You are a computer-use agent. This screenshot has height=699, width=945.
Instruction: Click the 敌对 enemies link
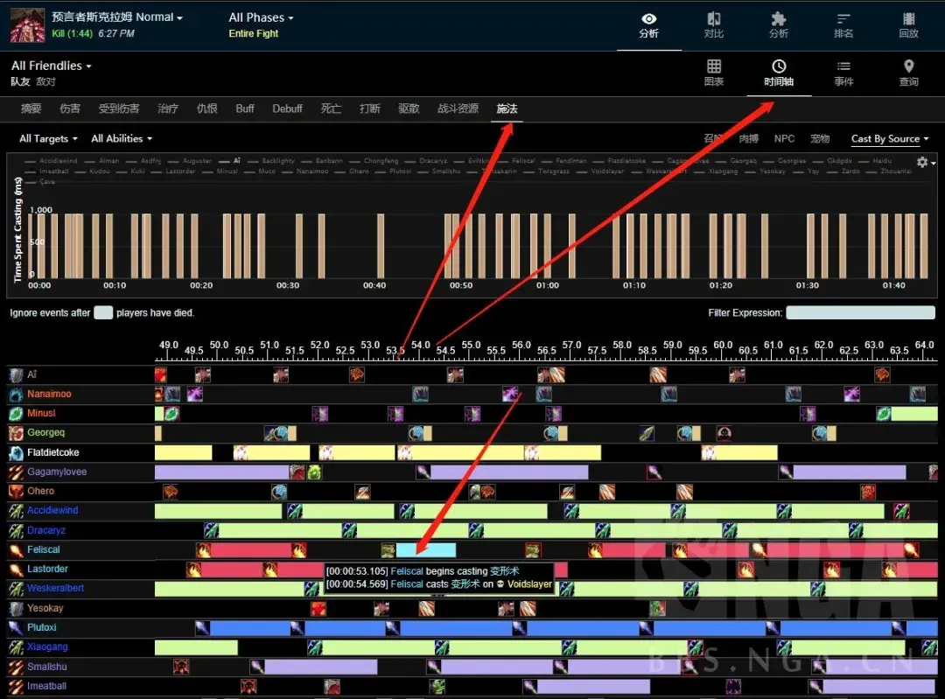tap(45, 81)
